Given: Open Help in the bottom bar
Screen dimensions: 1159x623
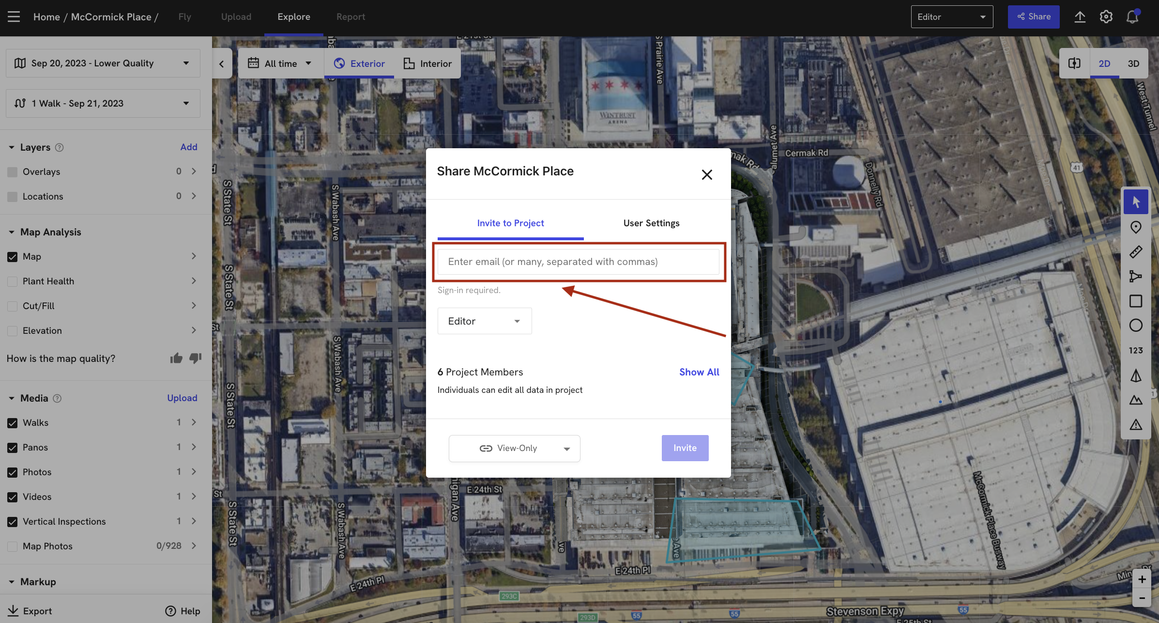Looking at the screenshot, I should 183,611.
